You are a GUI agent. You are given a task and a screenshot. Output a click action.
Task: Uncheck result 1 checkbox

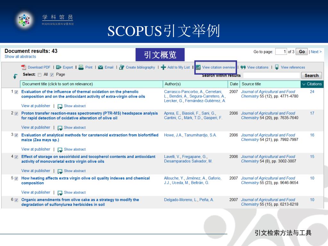click(x=16, y=92)
